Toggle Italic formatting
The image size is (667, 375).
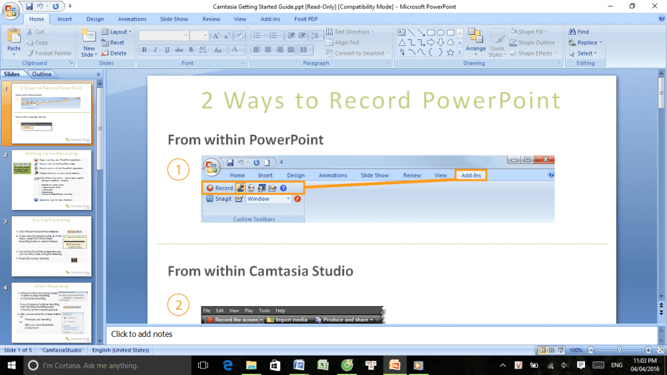[155, 50]
